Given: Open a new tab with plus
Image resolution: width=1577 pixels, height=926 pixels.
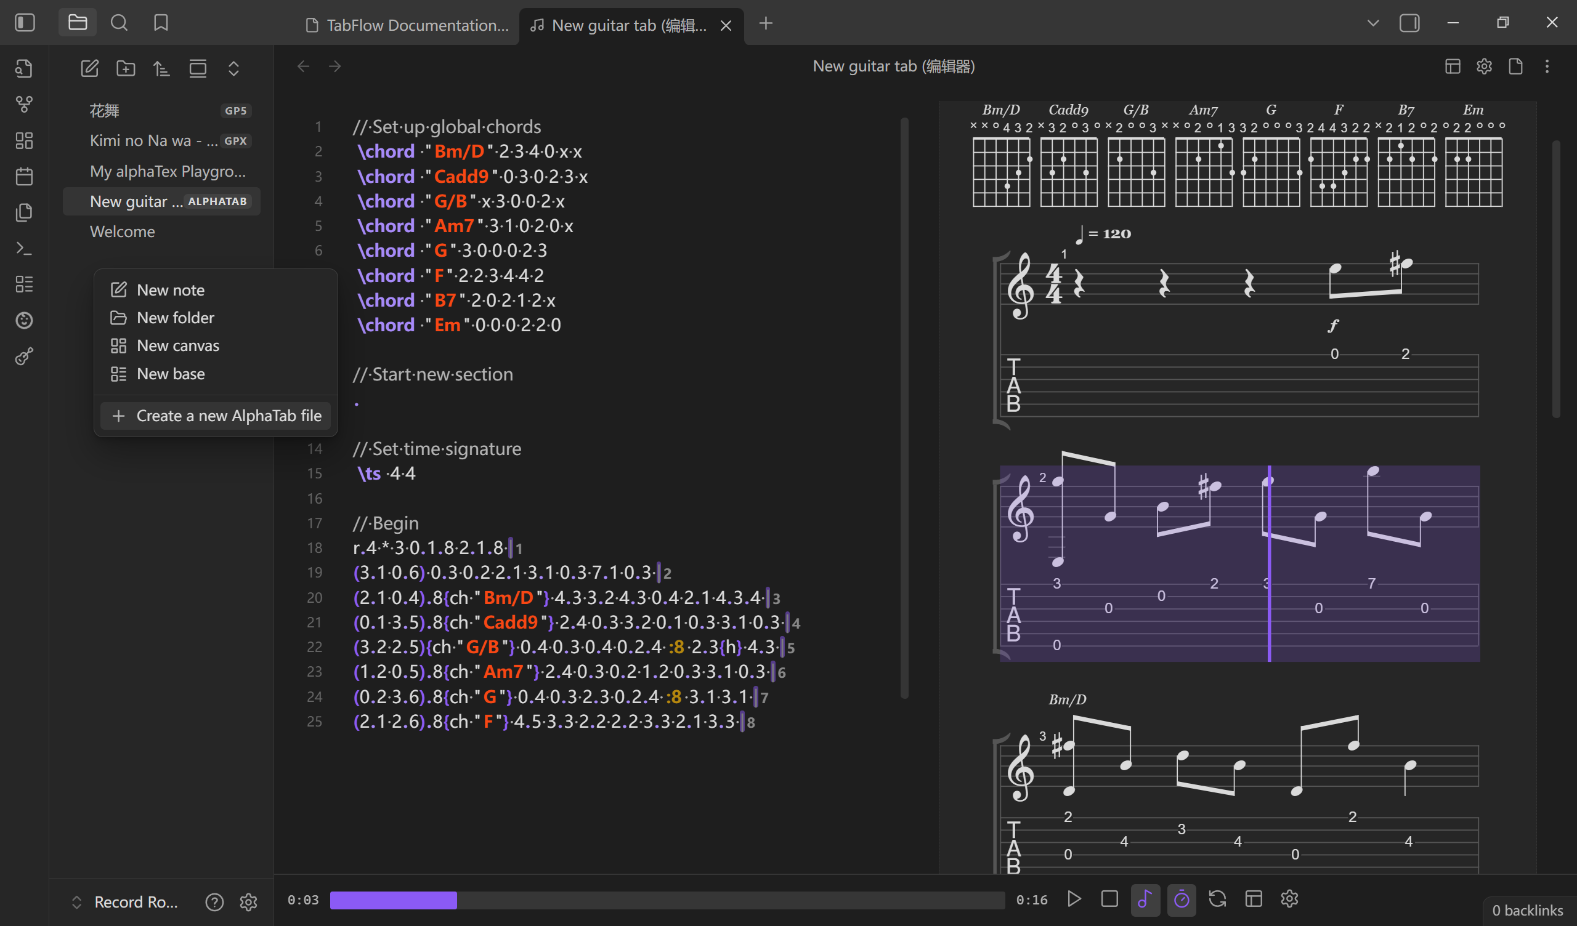Looking at the screenshot, I should (766, 24).
